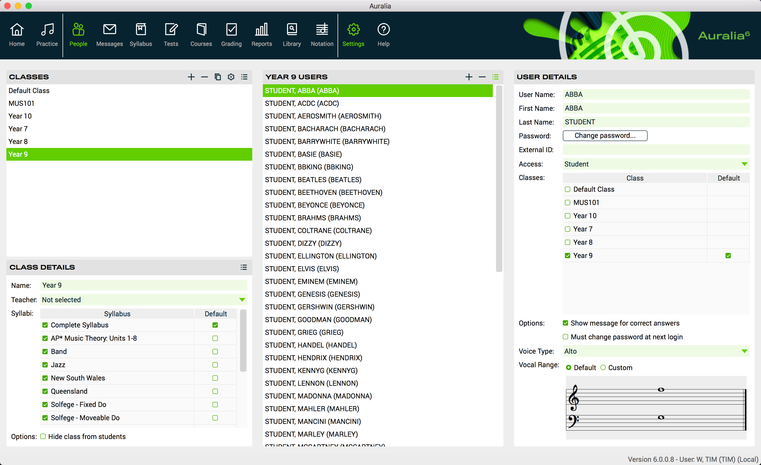Open the Grading section
This screenshot has height=465, width=761.
pos(231,35)
